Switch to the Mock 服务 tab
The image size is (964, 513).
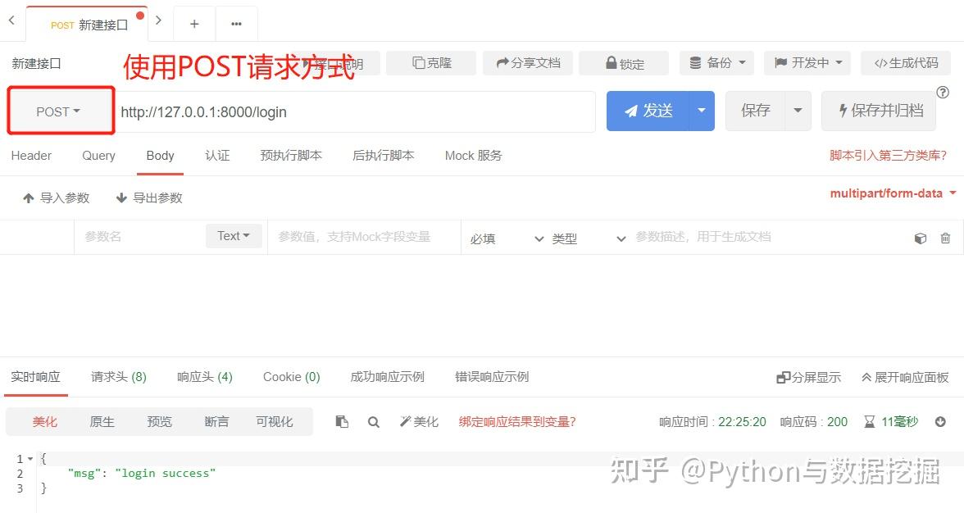(x=472, y=156)
